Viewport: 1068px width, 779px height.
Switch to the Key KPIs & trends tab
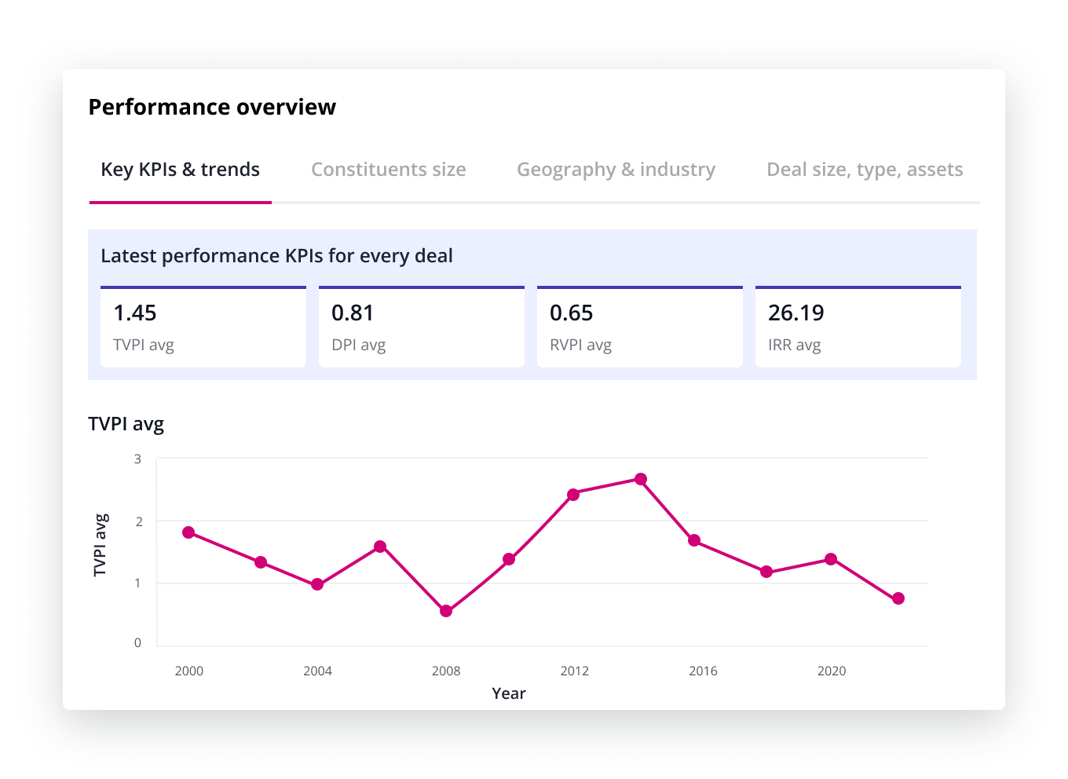click(180, 170)
